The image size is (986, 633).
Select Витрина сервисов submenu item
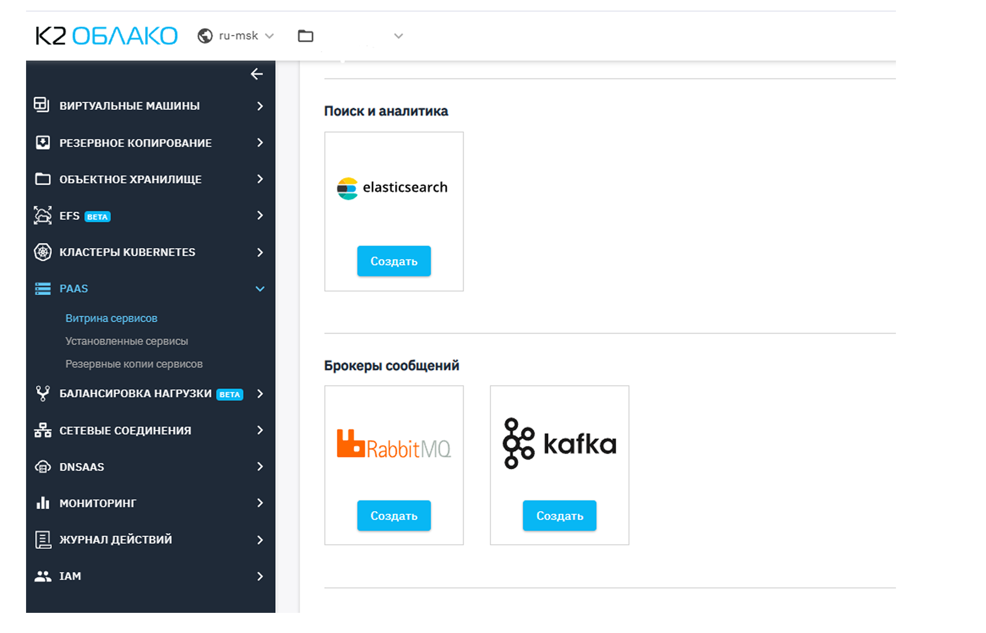tap(111, 318)
